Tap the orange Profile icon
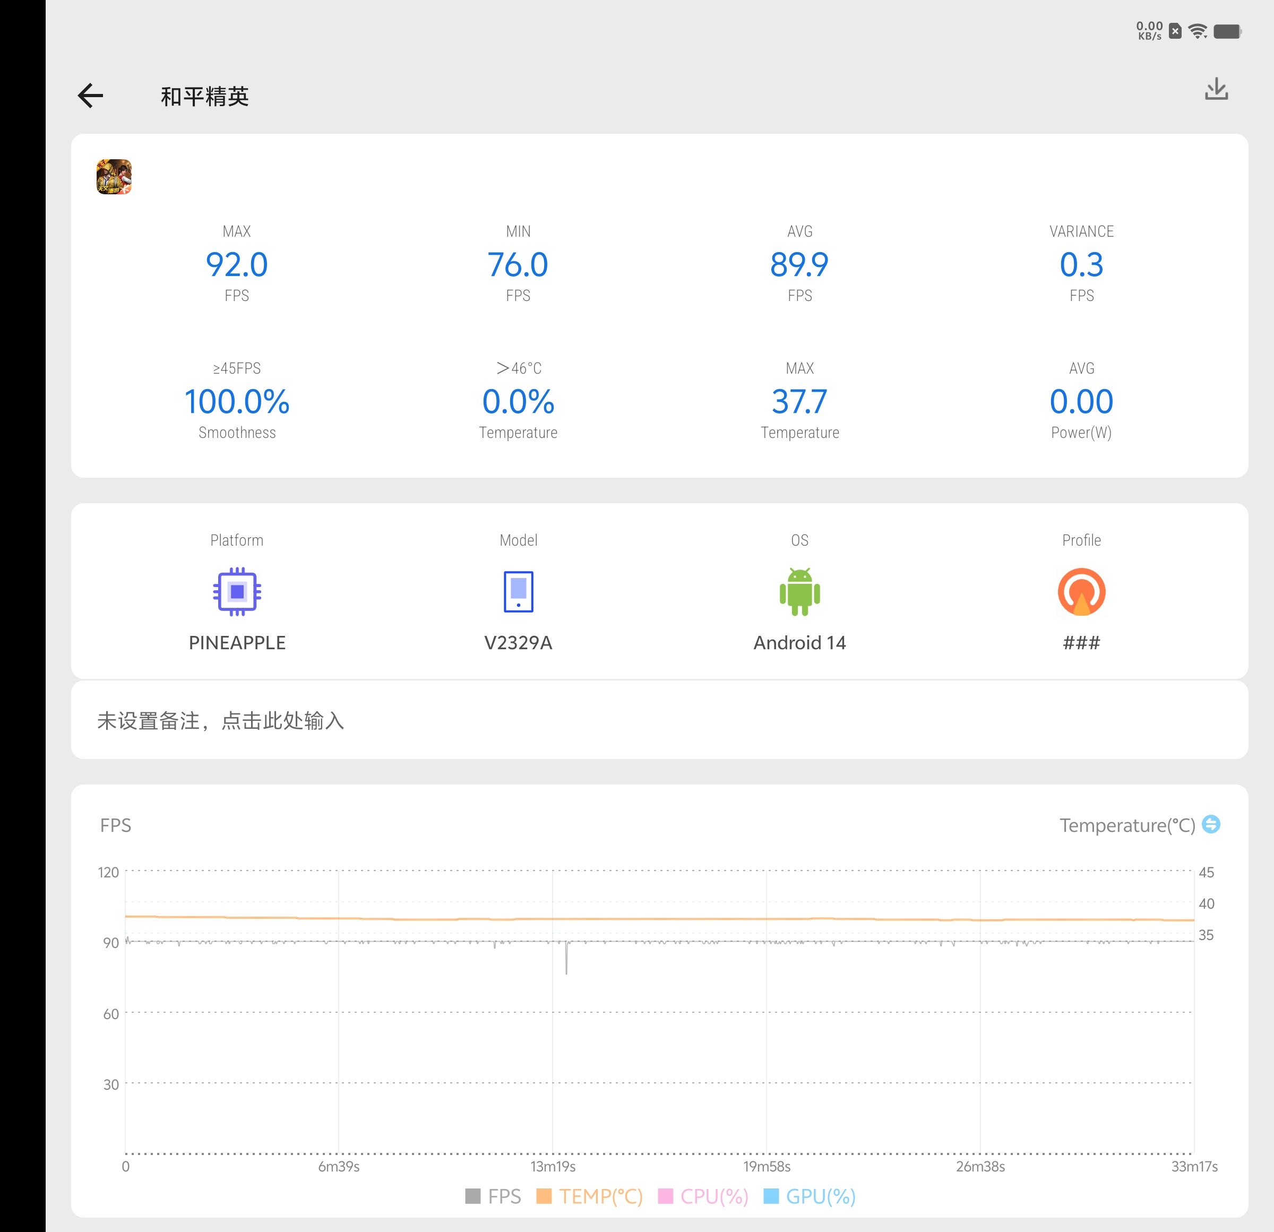 pyautogui.click(x=1082, y=591)
